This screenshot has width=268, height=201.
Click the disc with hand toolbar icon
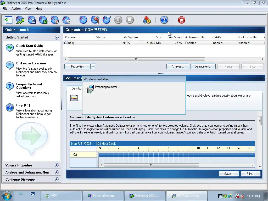click(107, 20)
